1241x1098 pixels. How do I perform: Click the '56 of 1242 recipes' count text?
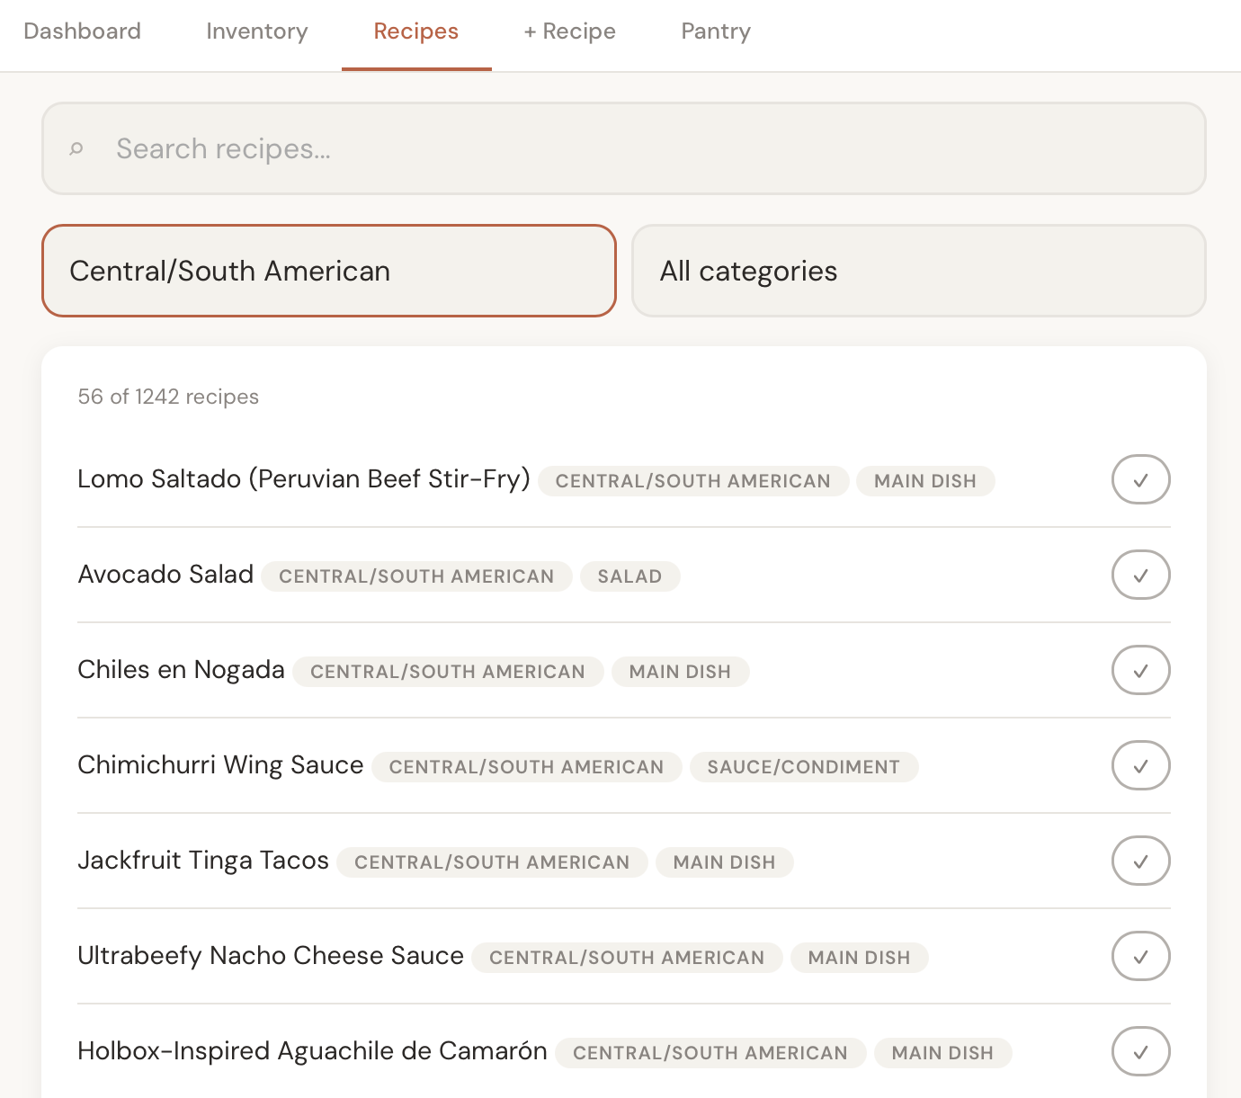(x=168, y=397)
